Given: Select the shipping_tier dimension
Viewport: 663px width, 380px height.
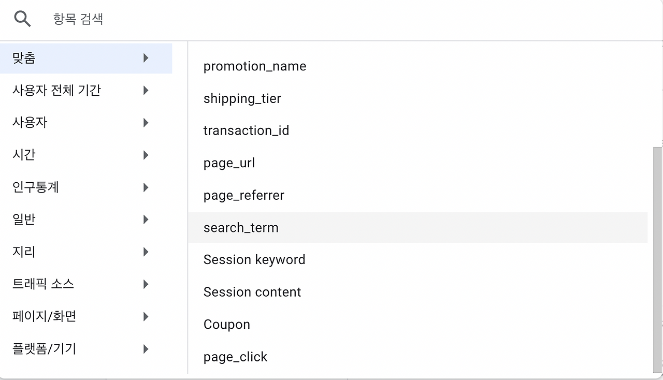Looking at the screenshot, I should click(242, 98).
